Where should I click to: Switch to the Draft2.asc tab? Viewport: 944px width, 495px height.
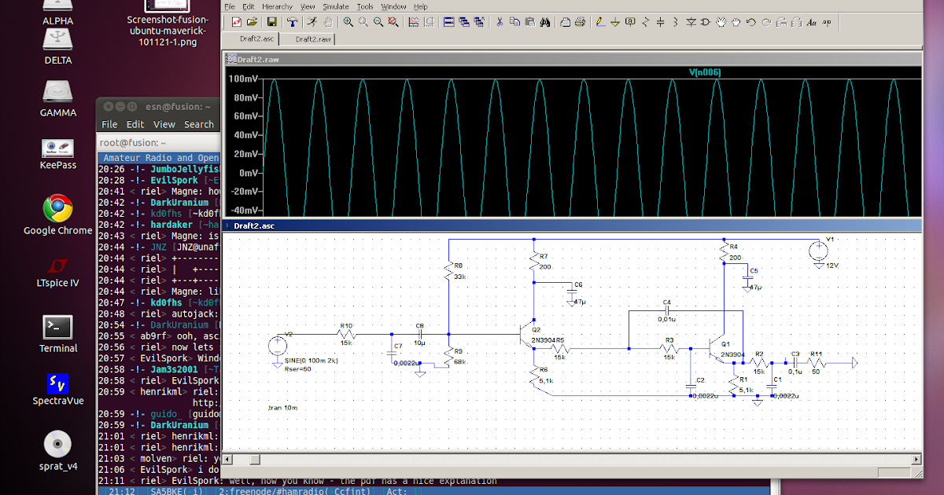[253, 38]
